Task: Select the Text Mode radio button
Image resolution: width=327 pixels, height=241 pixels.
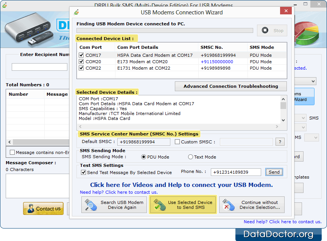Action: coord(190,157)
